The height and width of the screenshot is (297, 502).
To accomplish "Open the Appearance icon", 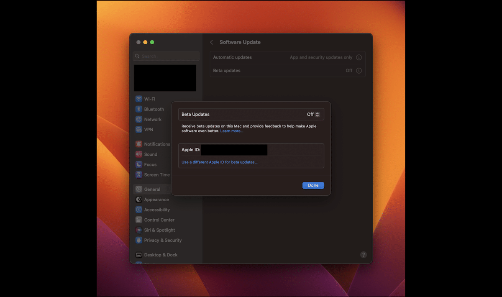I will (x=138, y=200).
